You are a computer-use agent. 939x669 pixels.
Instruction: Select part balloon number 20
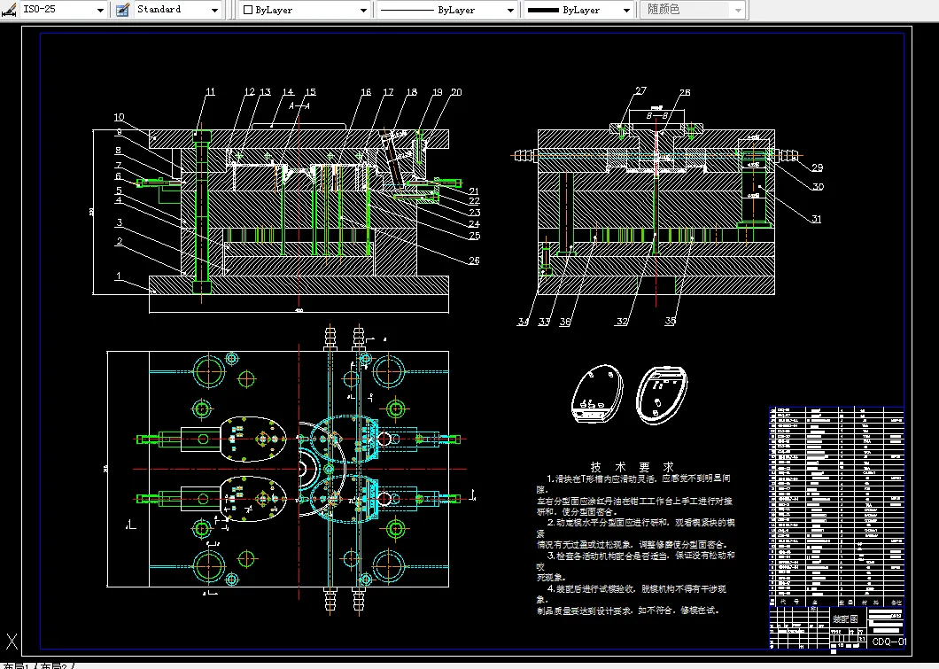(456, 91)
